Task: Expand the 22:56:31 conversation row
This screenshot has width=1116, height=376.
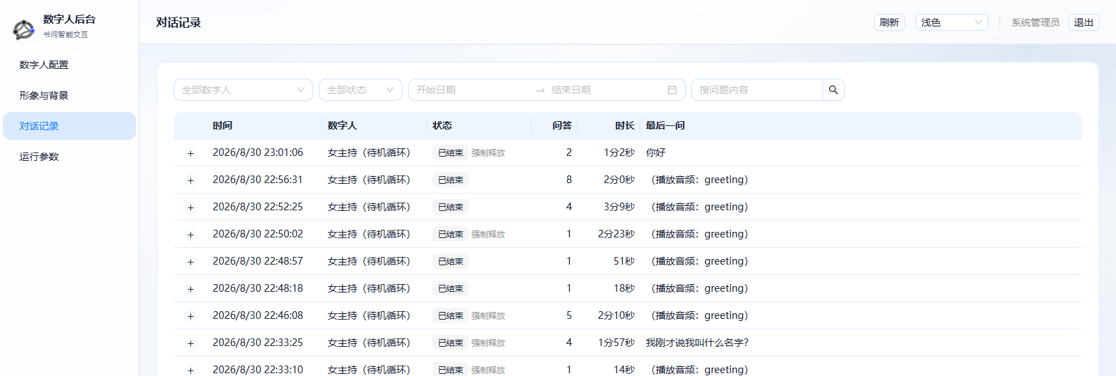Action: point(190,180)
